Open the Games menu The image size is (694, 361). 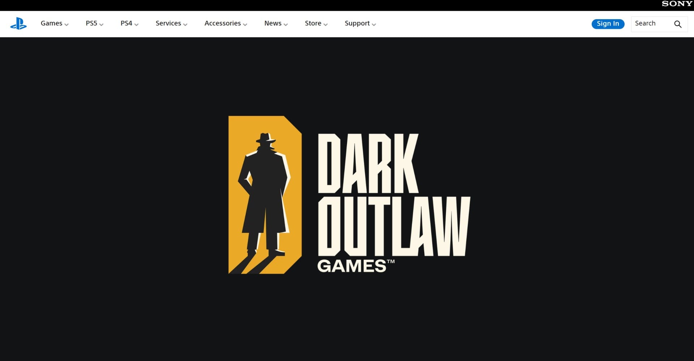(55, 23)
